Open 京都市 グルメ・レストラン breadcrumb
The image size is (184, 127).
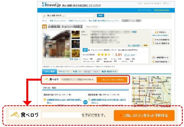click(78, 21)
